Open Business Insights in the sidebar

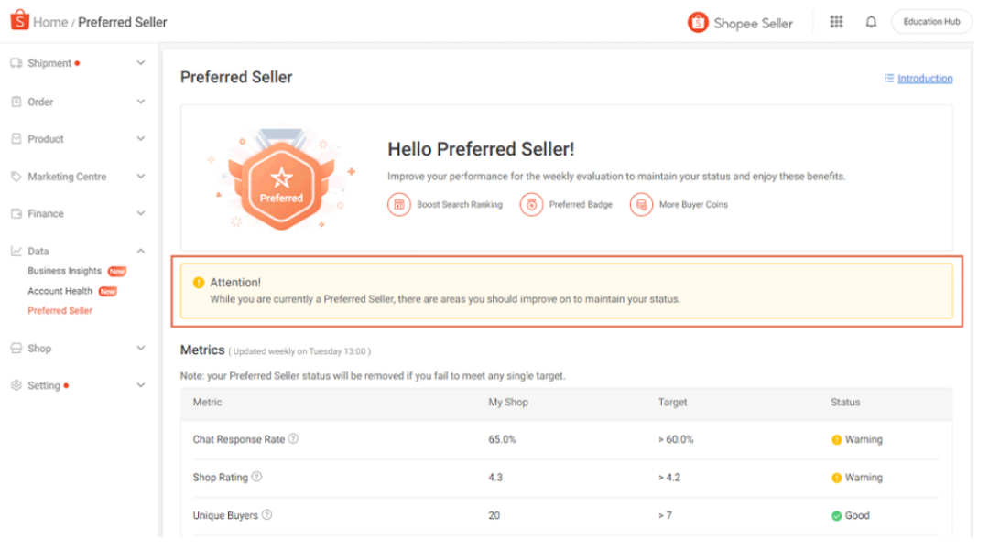pyautogui.click(x=64, y=271)
